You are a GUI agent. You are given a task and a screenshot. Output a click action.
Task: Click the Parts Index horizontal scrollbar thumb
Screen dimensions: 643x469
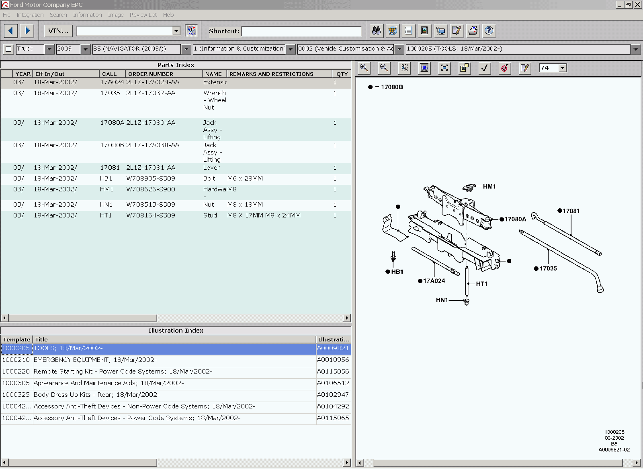82,318
